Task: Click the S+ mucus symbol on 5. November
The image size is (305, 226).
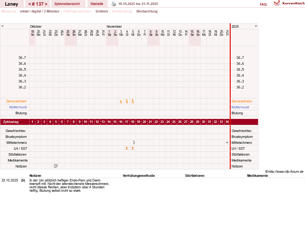Action: (x=133, y=101)
